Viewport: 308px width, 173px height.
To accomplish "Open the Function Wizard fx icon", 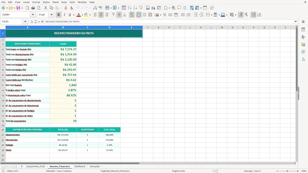I will [32, 22].
